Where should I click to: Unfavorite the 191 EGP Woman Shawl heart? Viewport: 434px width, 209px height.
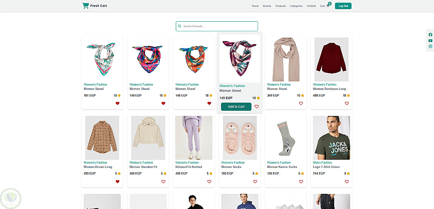117,103
